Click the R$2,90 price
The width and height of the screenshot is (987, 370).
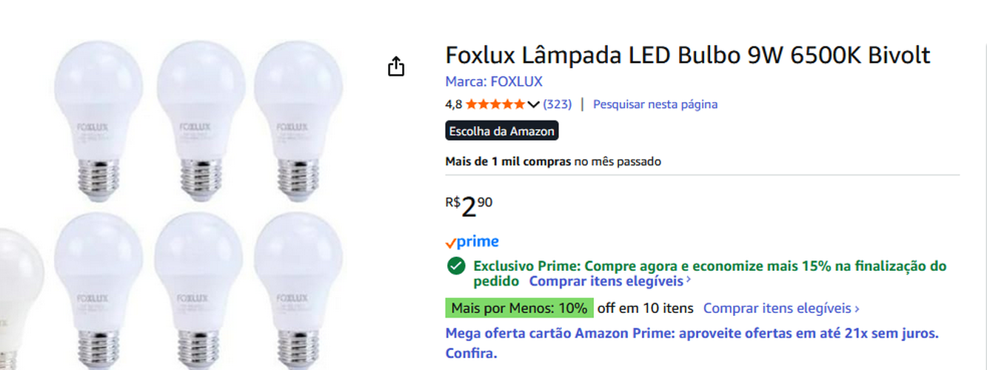point(469,206)
